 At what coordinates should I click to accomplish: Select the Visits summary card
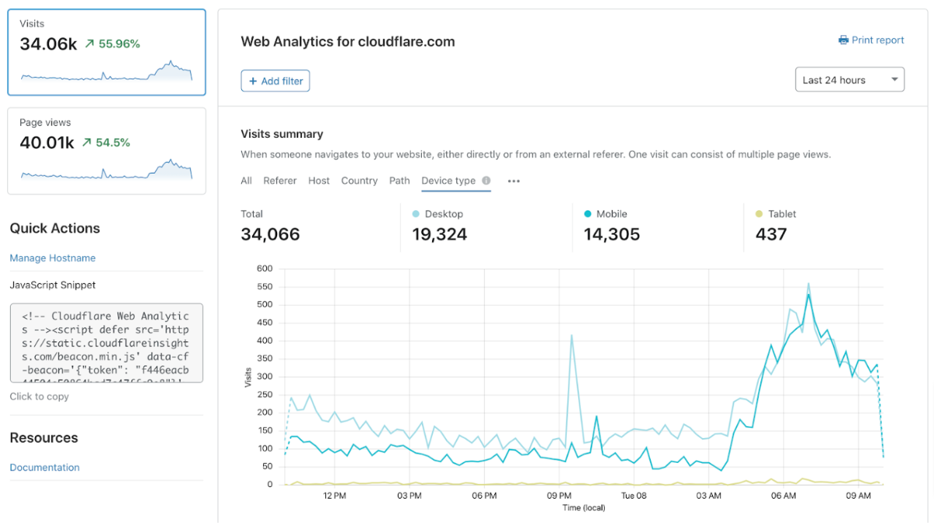107,52
